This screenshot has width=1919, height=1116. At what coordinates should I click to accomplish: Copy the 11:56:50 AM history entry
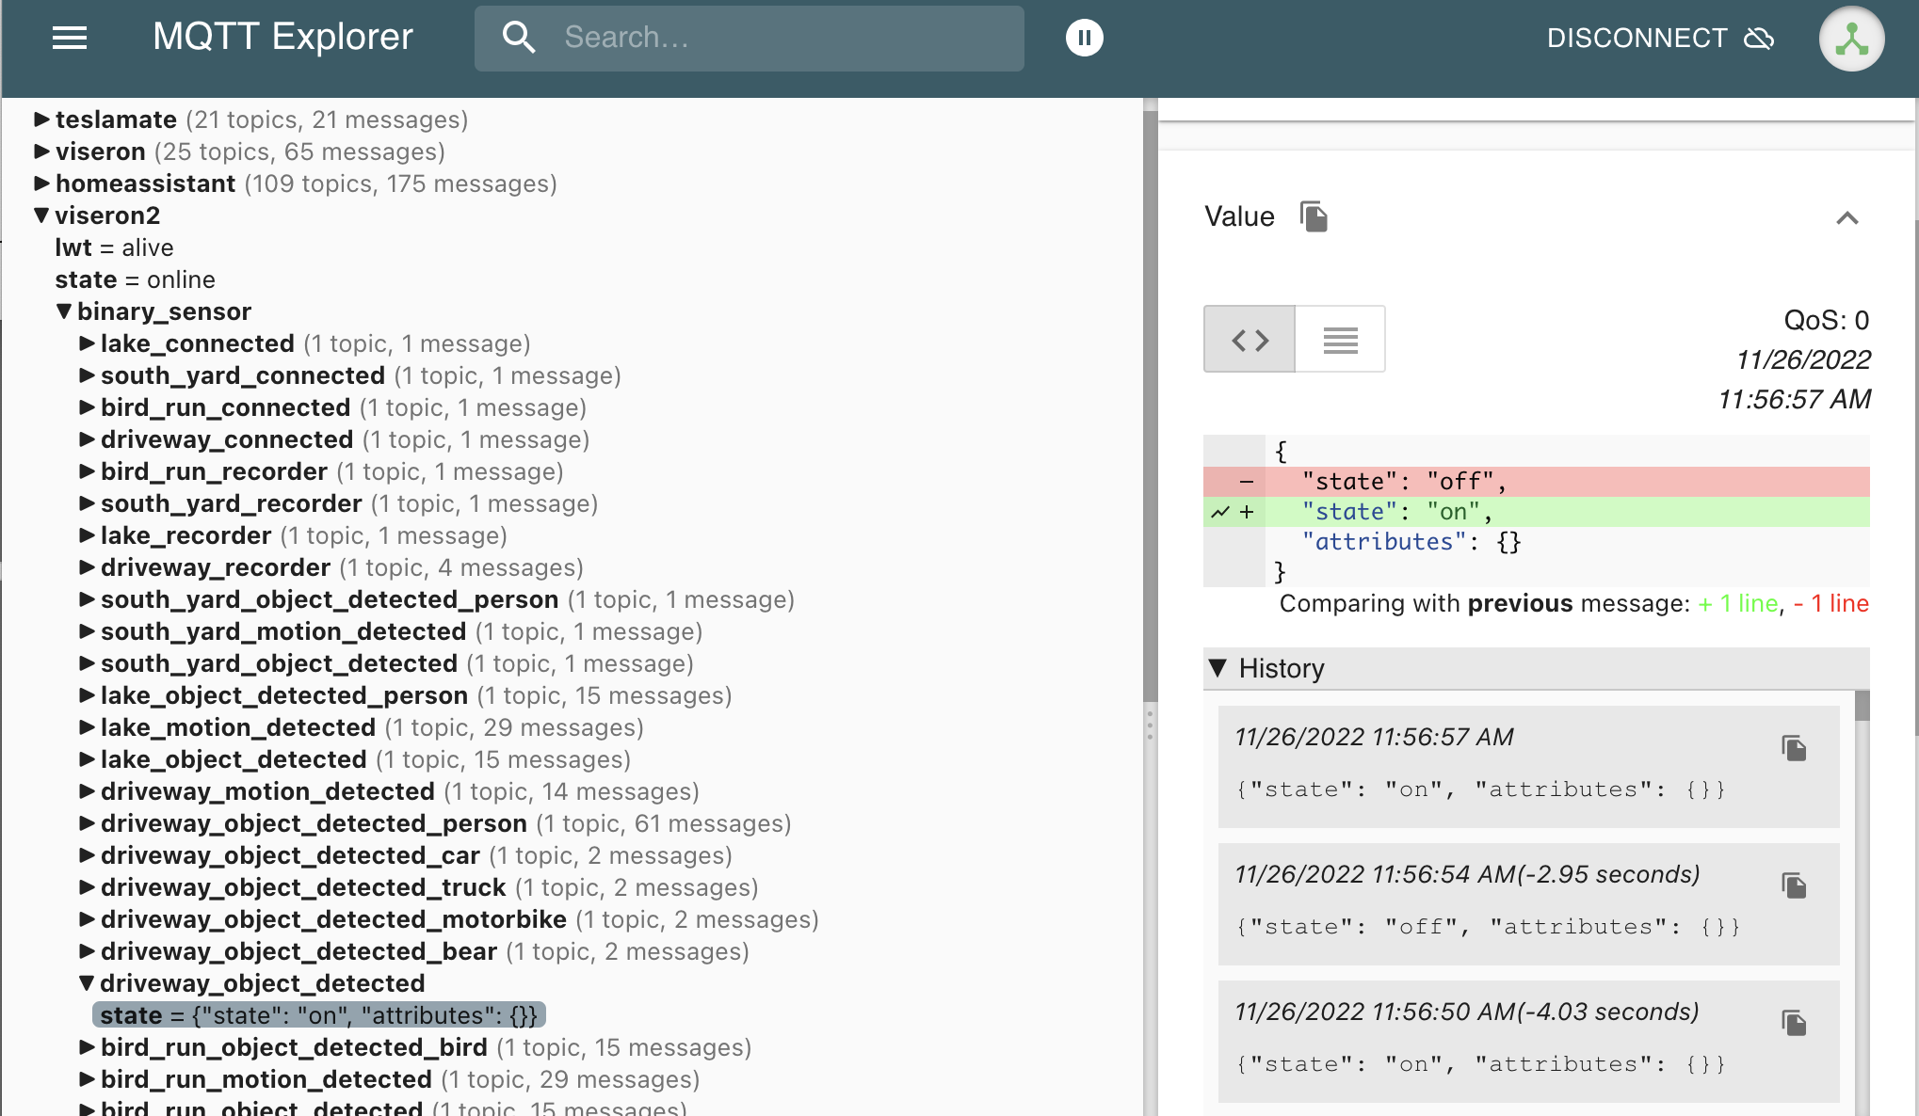click(x=1794, y=1023)
